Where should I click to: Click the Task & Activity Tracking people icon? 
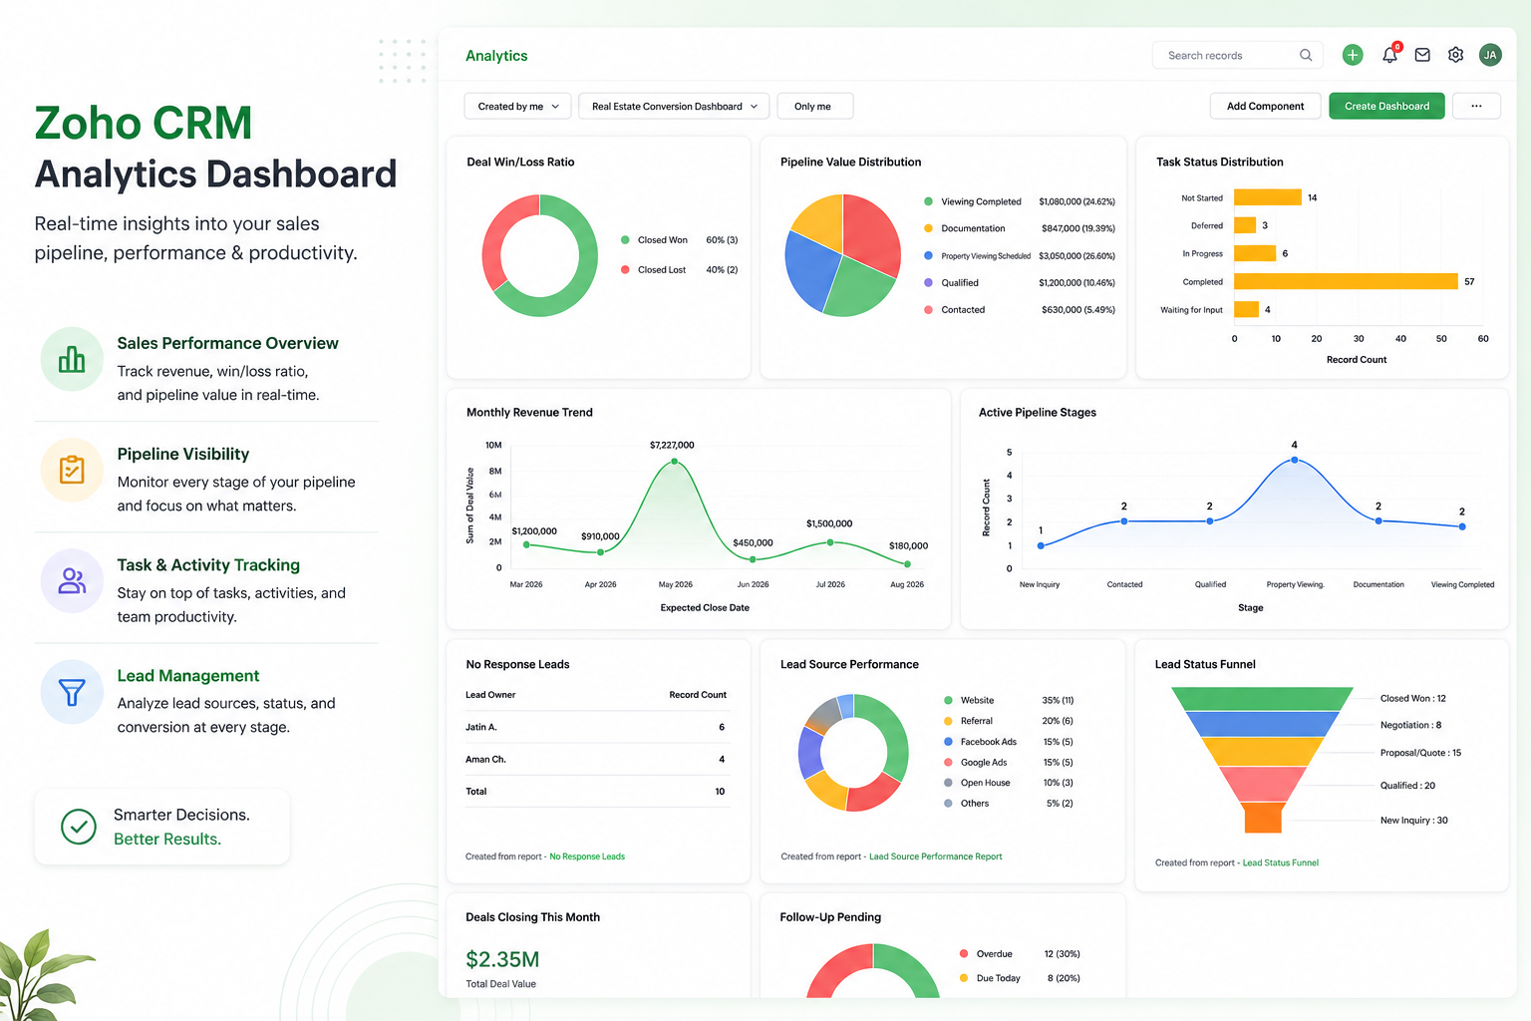pyautogui.click(x=72, y=580)
